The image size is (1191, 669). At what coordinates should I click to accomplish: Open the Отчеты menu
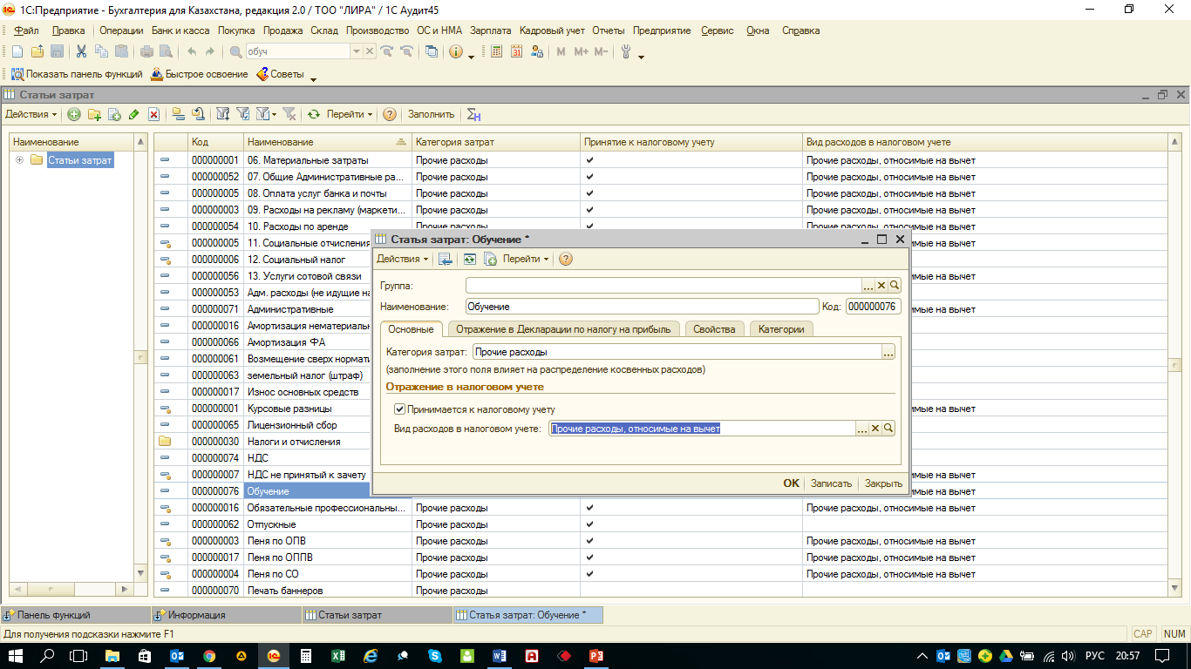pos(609,30)
